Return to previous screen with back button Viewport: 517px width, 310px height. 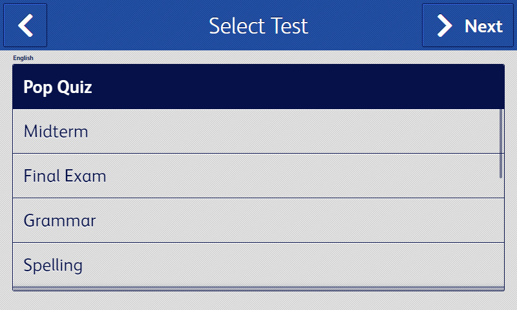[x=25, y=25]
